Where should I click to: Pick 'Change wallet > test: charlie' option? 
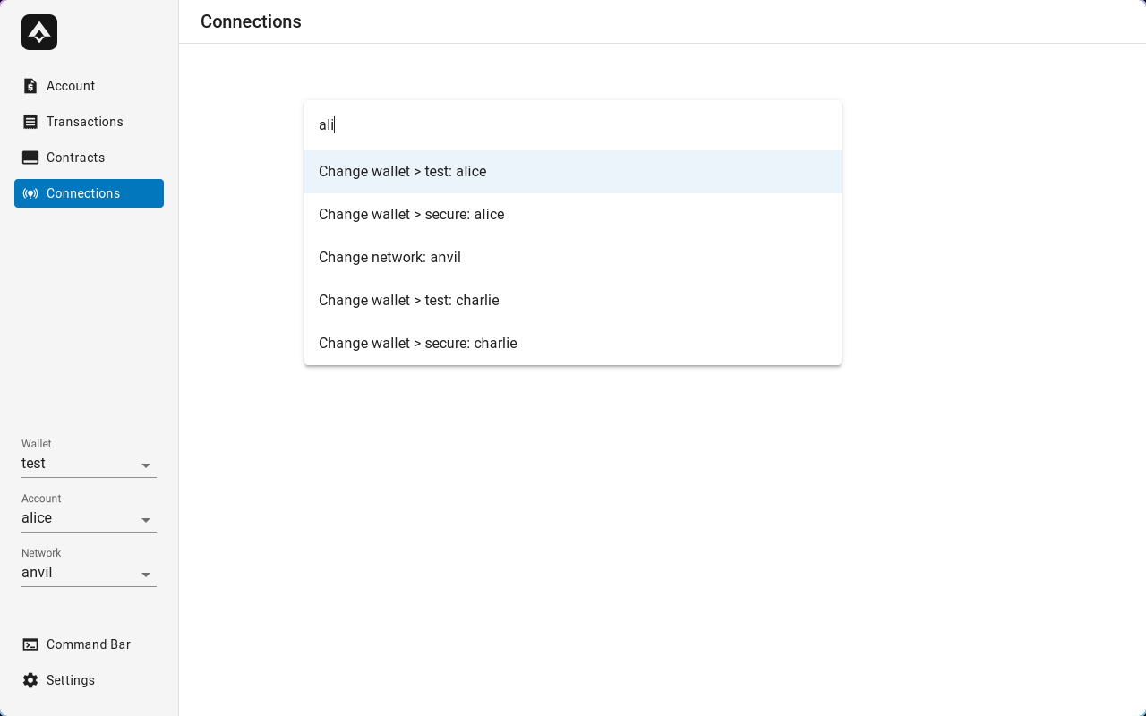[408, 301]
